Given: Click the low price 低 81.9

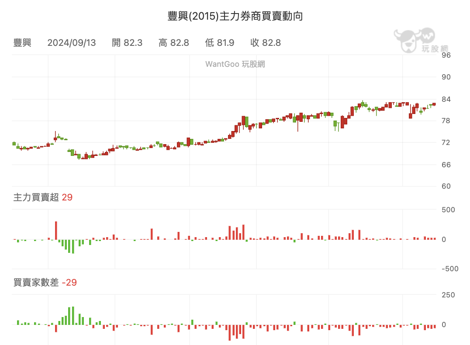Looking at the screenshot, I should coord(220,42).
